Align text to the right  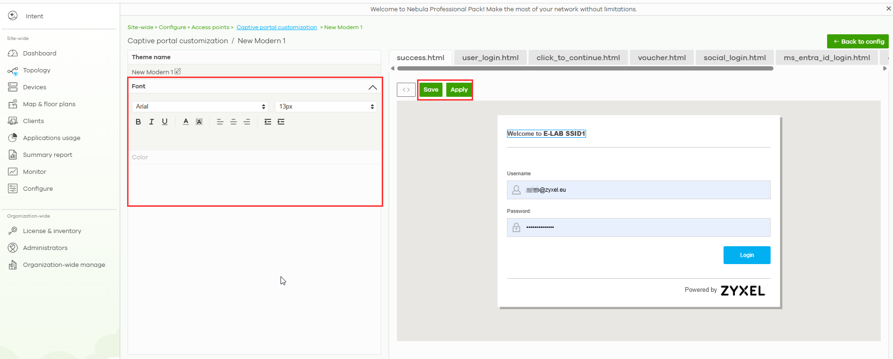(247, 122)
